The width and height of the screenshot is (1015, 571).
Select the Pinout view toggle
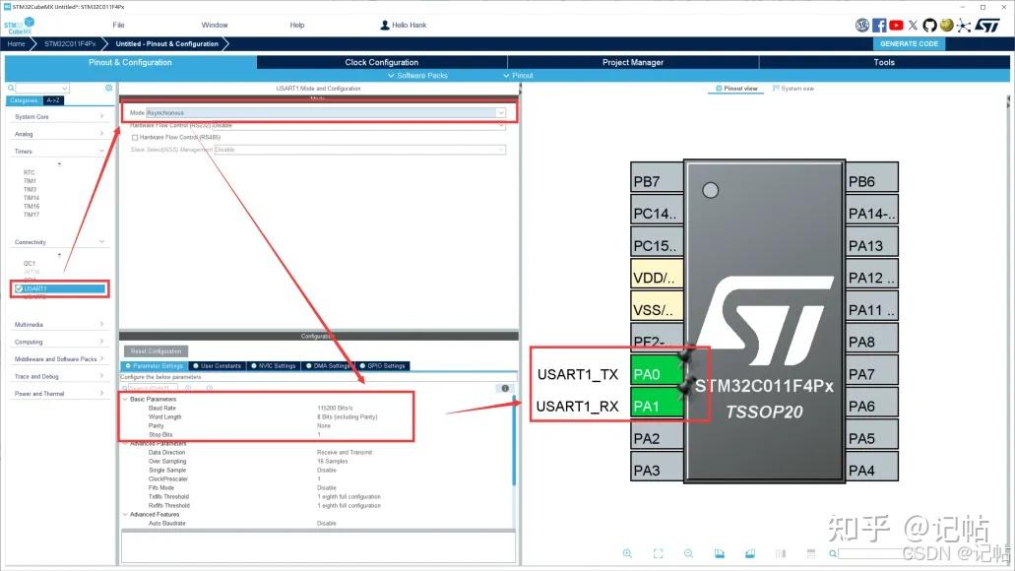[736, 88]
